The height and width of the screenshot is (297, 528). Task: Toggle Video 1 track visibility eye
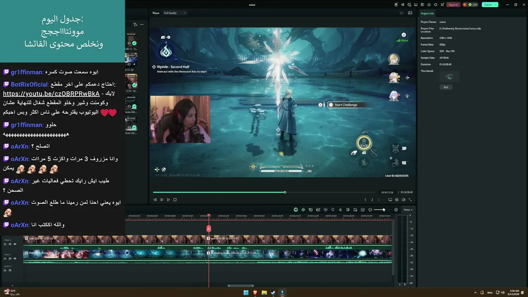15,259
